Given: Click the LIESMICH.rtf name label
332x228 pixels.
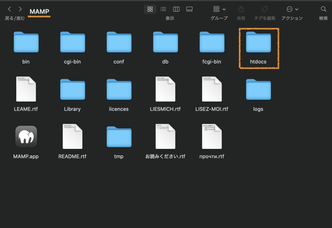Looking at the screenshot, I should (165, 109).
